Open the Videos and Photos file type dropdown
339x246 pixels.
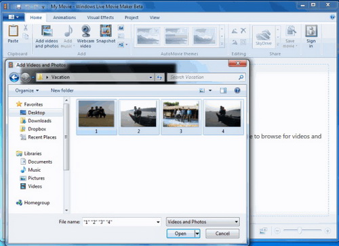[x=203, y=222]
